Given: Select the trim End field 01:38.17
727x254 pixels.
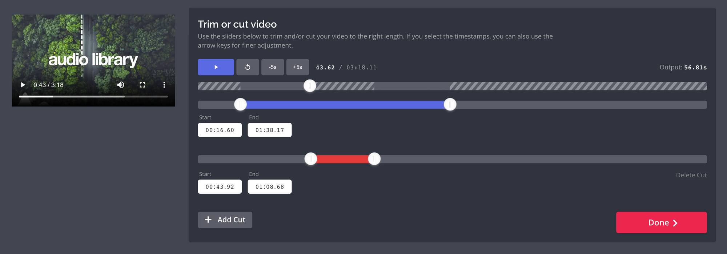Looking at the screenshot, I should pyautogui.click(x=269, y=130).
